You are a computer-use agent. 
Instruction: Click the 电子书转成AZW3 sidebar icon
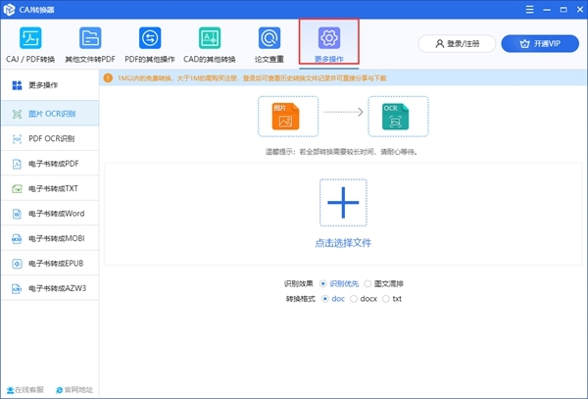click(x=17, y=289)
